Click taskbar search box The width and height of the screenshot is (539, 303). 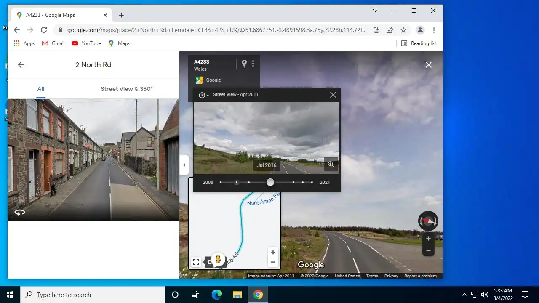[93, 295]
